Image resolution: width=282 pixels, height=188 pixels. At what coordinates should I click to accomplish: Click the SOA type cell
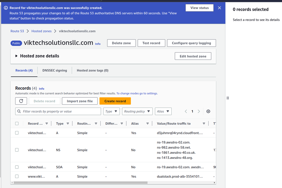pos(59,167)
